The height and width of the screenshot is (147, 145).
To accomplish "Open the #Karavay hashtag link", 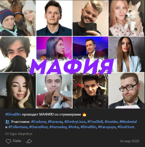I will (55, 122).
